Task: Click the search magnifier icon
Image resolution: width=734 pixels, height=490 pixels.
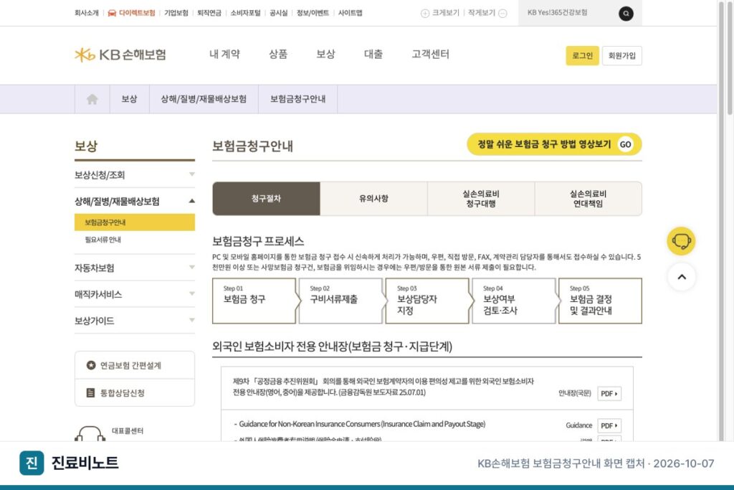Action: (x=626, y=14)
